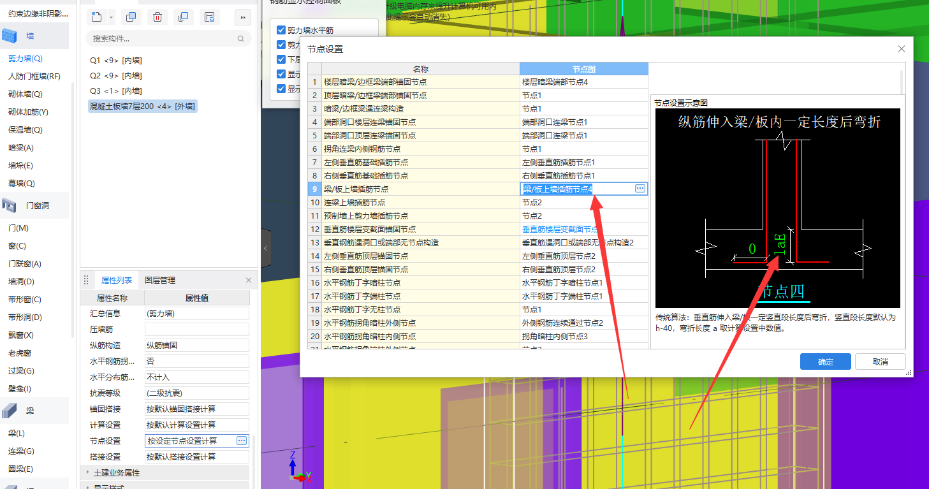Click green 0 dimension value in node diagram
Image resolution: width=929 pixels, height=489 pixels.
[x=752, y=249]
